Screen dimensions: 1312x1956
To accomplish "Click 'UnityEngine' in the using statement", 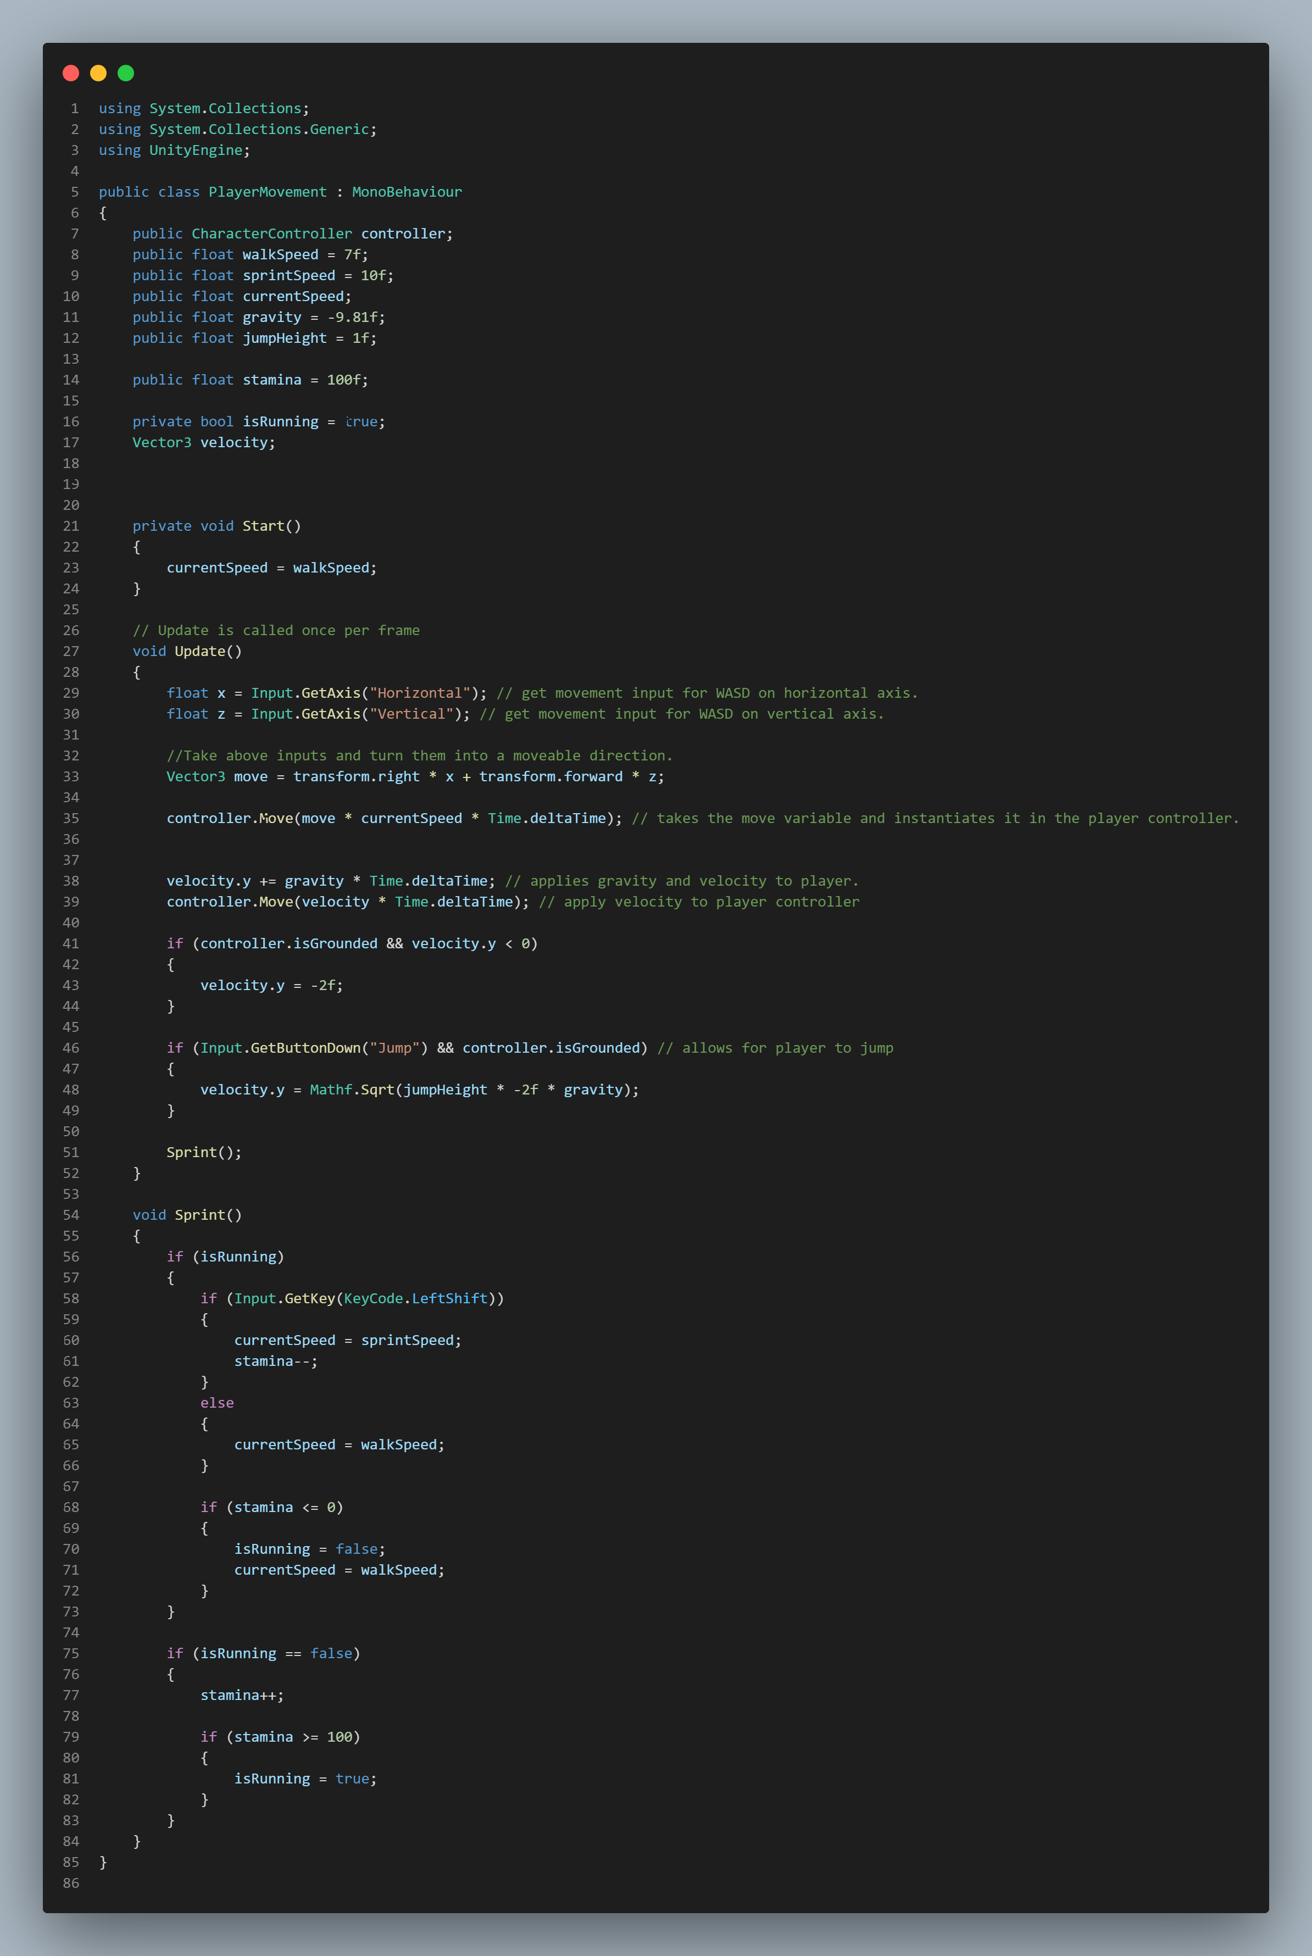I will tap(196, 150).
